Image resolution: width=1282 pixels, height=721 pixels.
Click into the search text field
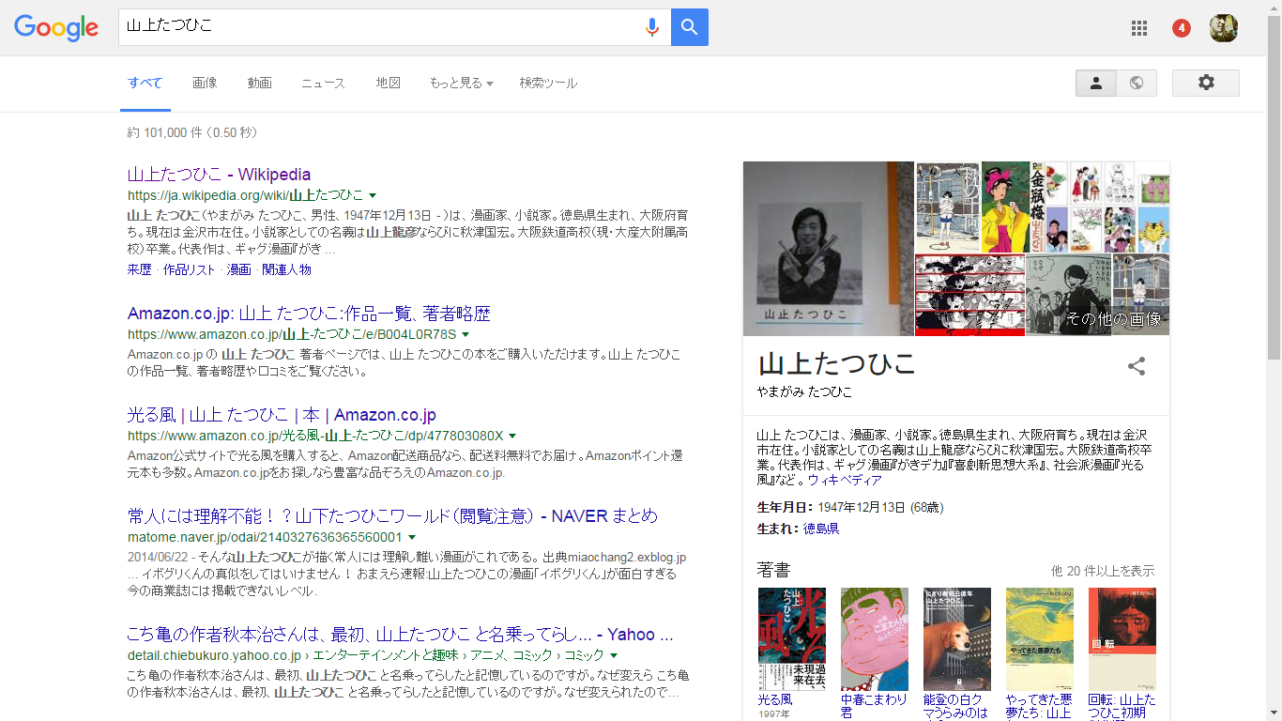[x=375, y=27]
